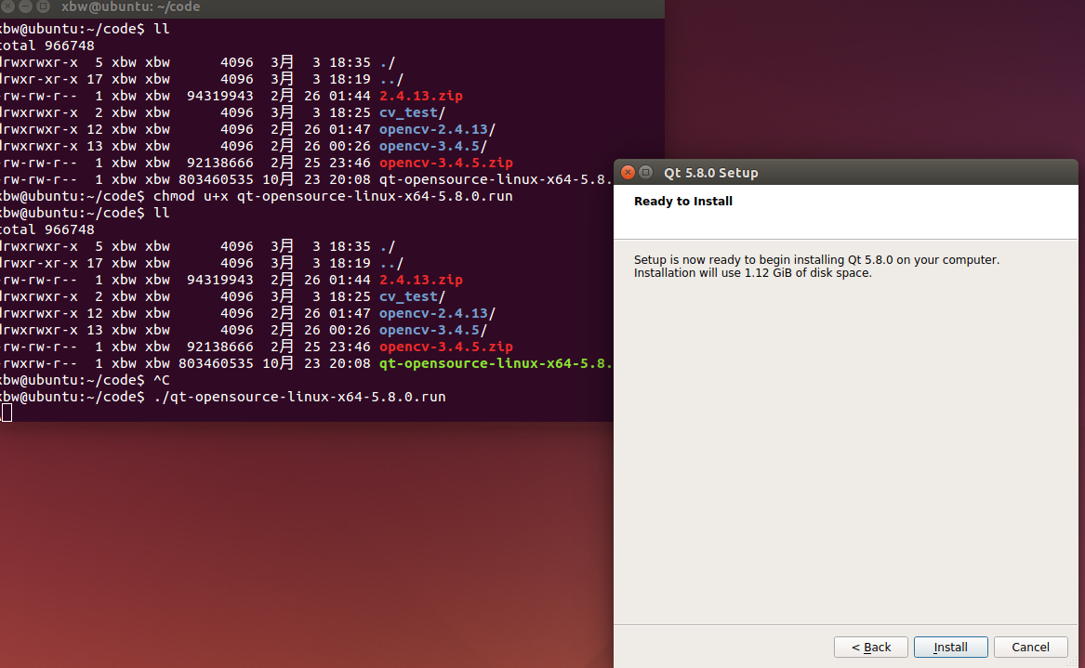Click 'cv_test/' in the first ll listing

(x=413, y=112)
